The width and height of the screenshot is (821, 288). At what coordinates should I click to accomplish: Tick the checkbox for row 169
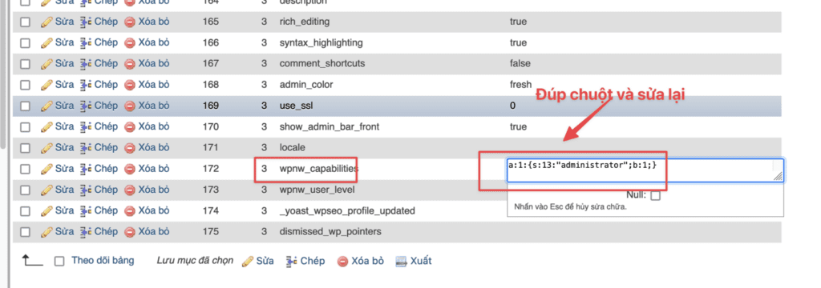(x=25, y=106)
